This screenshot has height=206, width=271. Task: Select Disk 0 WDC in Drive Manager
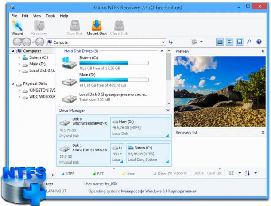[83, 128]
